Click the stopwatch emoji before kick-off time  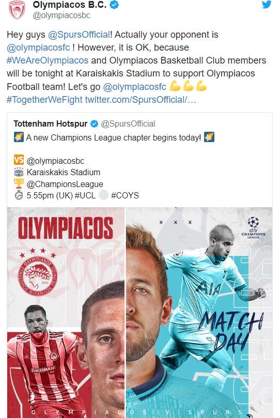point(19,195)
